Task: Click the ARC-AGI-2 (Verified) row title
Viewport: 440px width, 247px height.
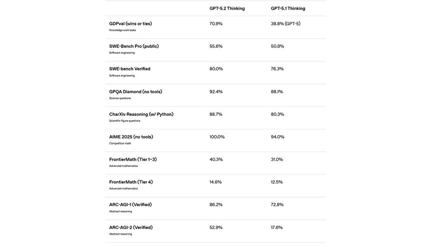Action: point(131,227)
